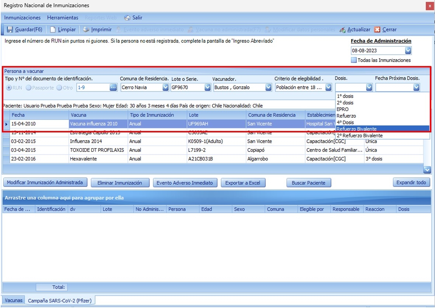This screenshot has width=435, height=308.
Task: Open the Inmunizaciones menu
Action: (x=22, y=18)
